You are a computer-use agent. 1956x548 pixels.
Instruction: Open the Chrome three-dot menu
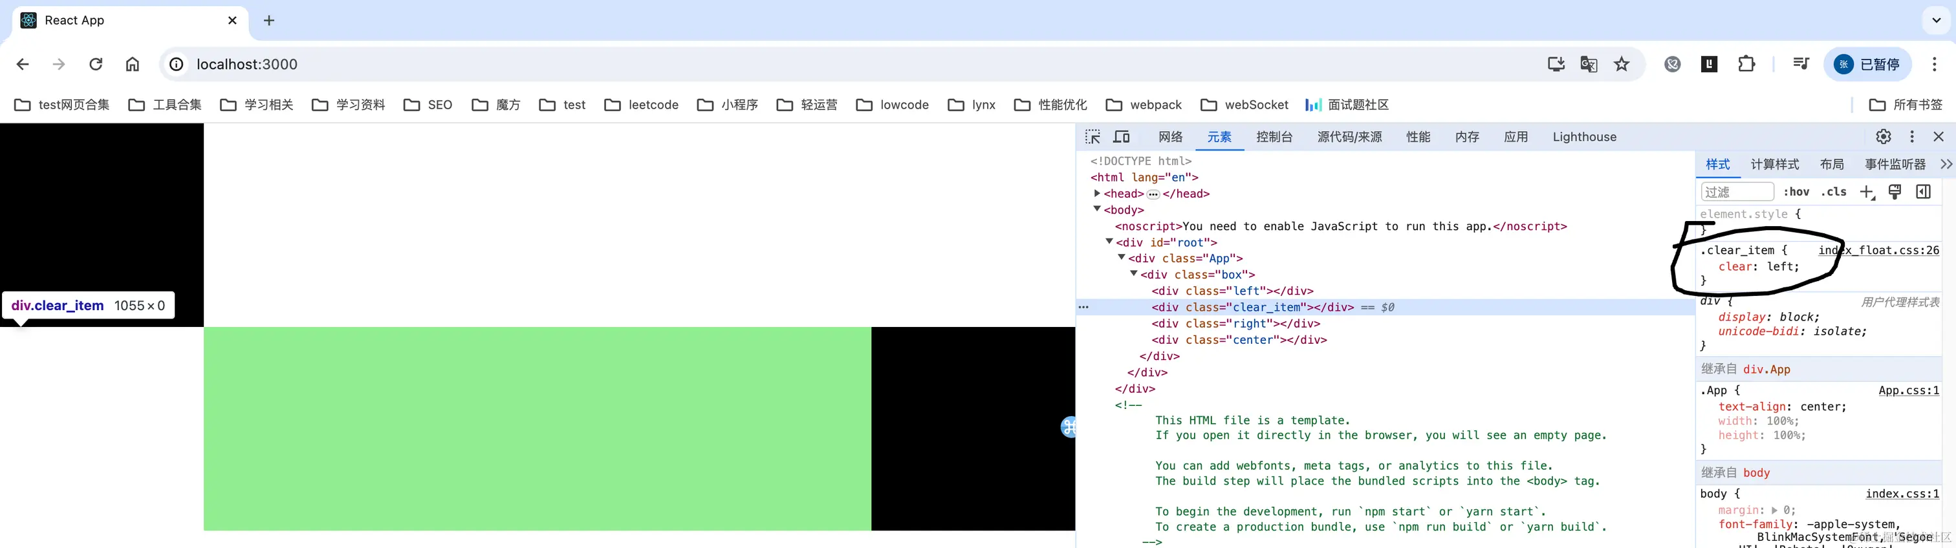pyautogui.click(x=1934, y=65)
